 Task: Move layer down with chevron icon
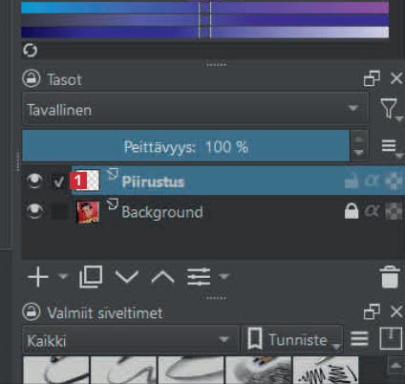(127, 276)
